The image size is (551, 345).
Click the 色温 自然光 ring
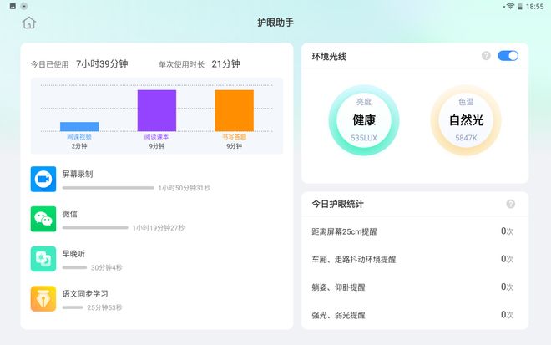466,120
